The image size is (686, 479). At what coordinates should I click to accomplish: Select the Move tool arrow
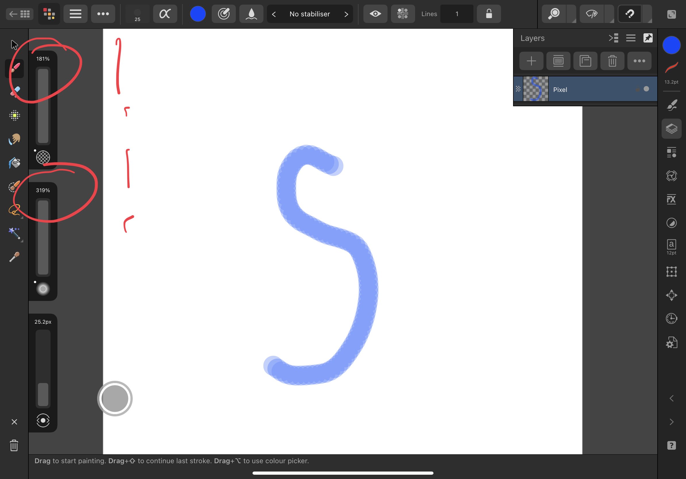point(14,45)
